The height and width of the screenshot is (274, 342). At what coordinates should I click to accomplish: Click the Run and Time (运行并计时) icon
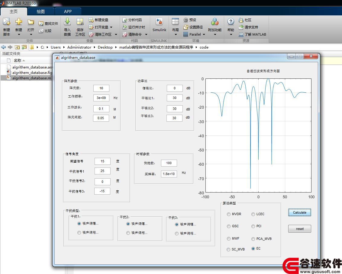pos(124,27)
